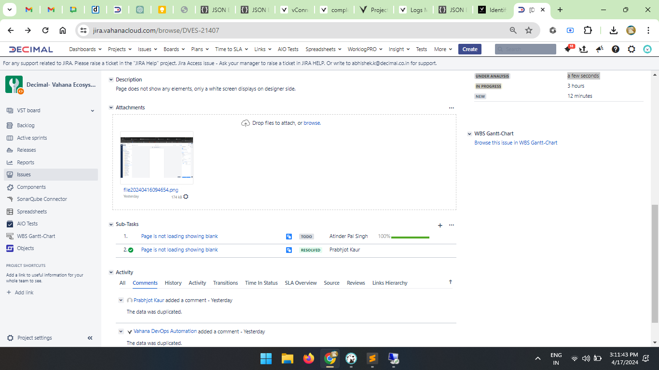Open the SonarQube Connector sidebar item
Image resolution: width=659 pixels, height=370 pixels.
[42, 199]
